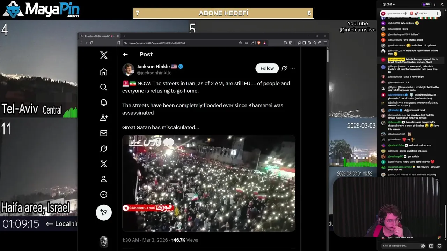Screen dimensions: 447x251
Task: Click the ABONE HEDEFİ goal bar
Action: [223, 13]
